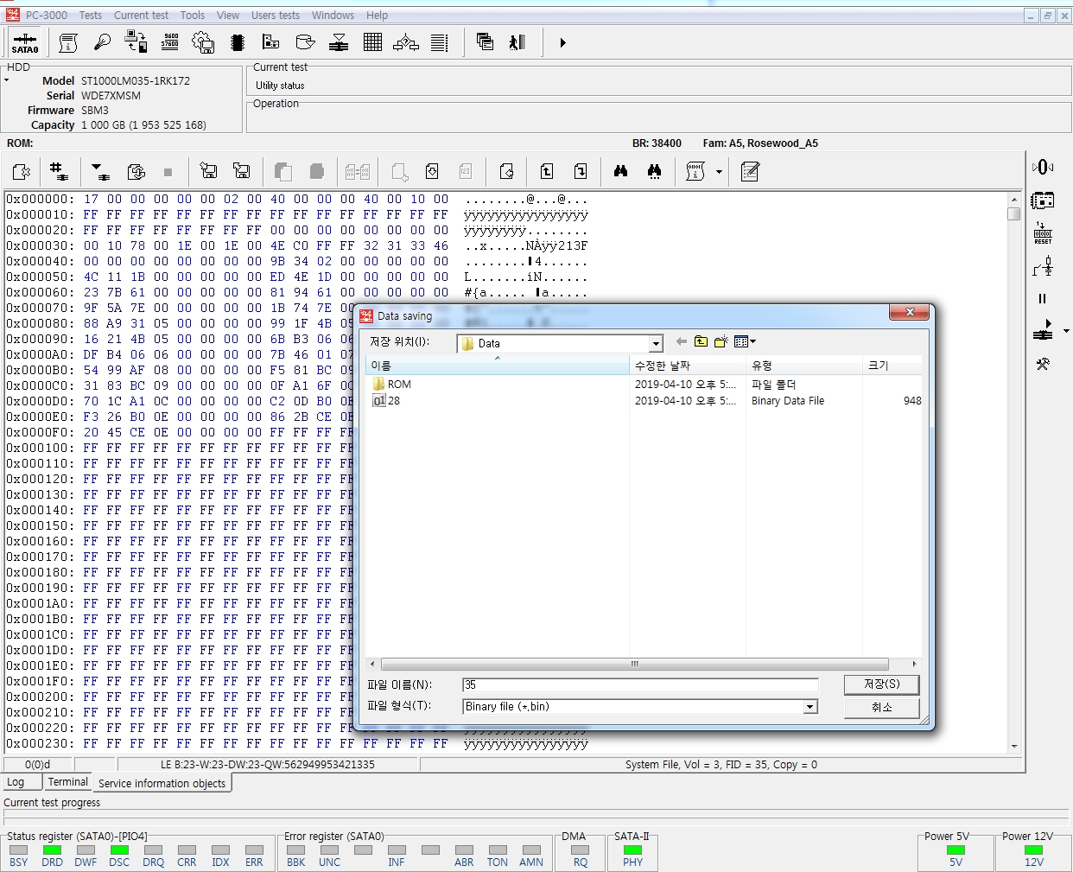Open dropdown arrow beside right sidebar play icon

pos(1066,331)
